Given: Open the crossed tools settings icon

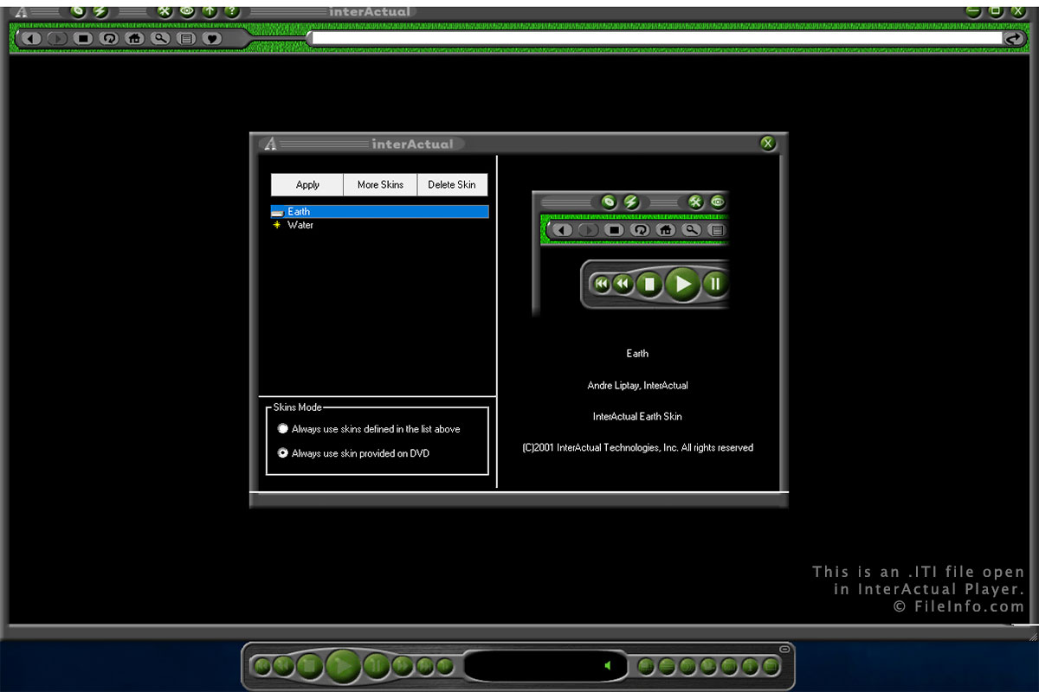Looking at the screenshot, I should point(165,11).
